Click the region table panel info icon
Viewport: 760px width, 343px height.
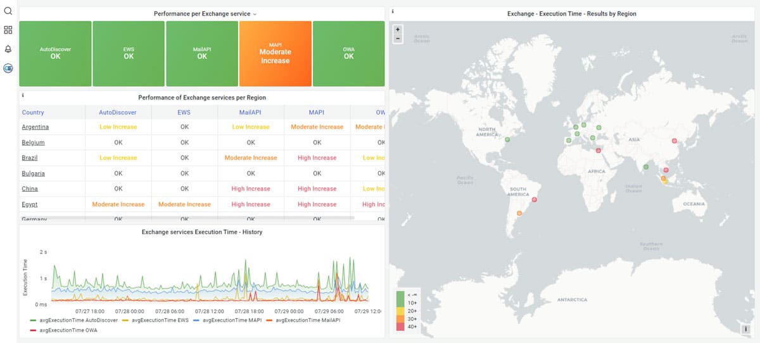[23, 96]
